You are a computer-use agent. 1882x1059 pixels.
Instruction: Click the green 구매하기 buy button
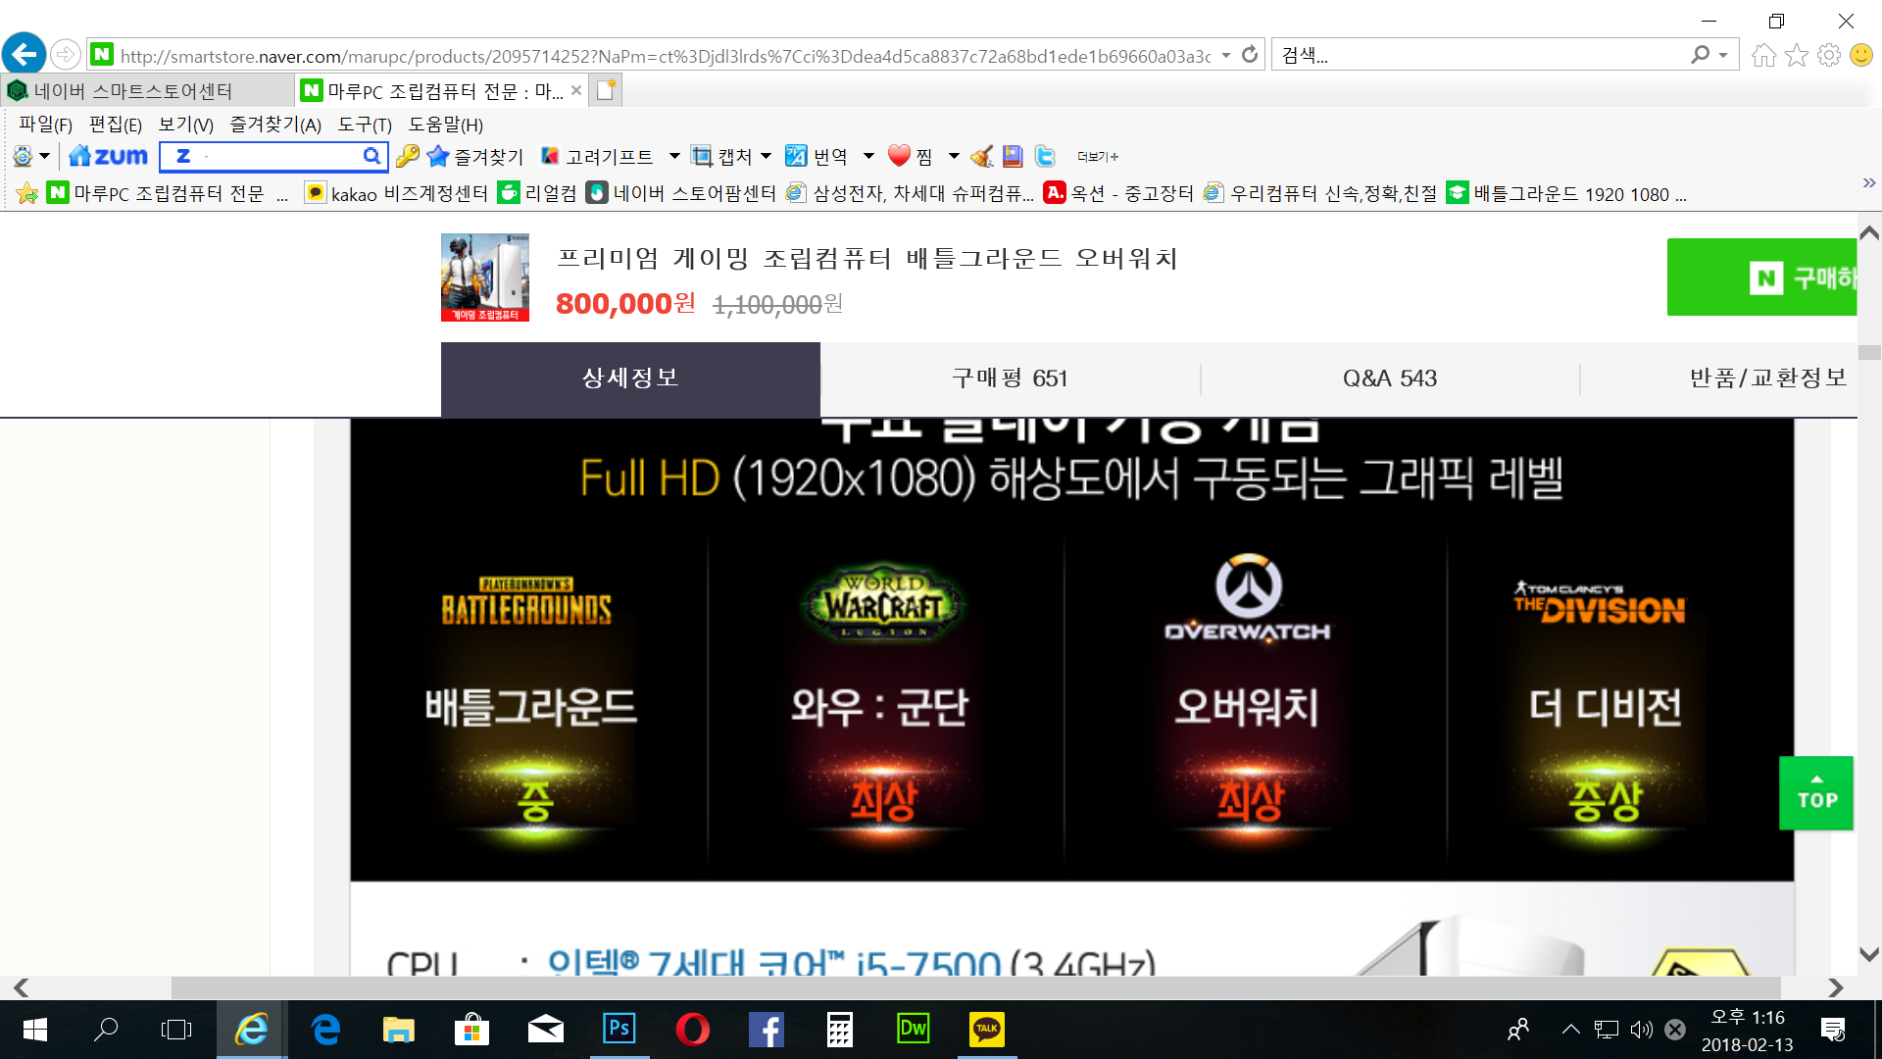click(x=1762, y=277)
